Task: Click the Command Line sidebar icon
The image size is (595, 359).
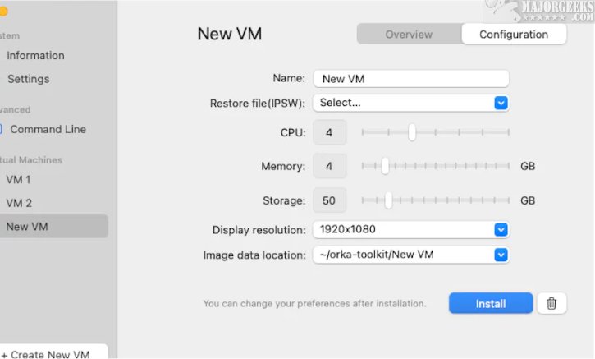Action: 2,129
